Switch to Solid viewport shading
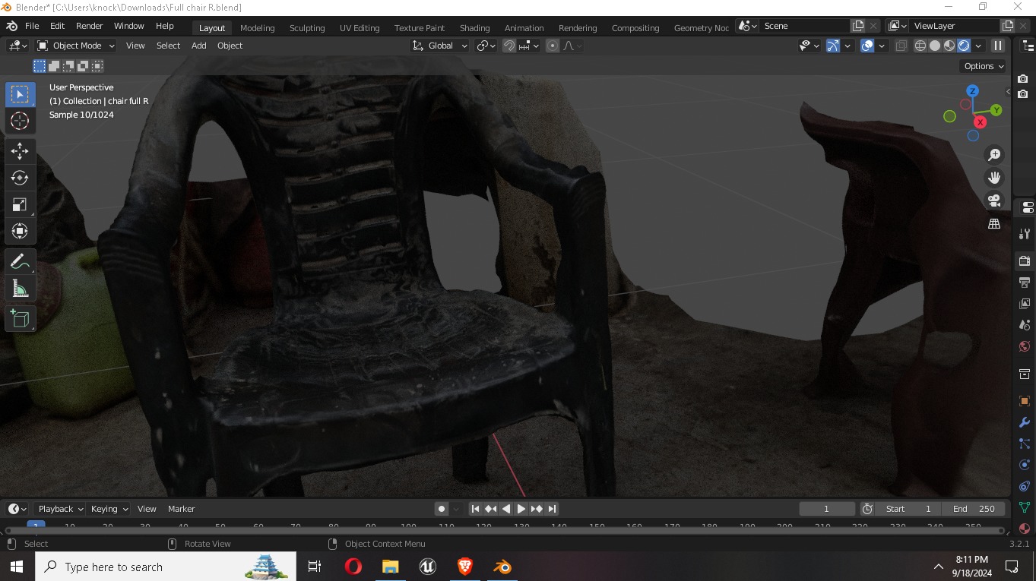 point(935,46)
